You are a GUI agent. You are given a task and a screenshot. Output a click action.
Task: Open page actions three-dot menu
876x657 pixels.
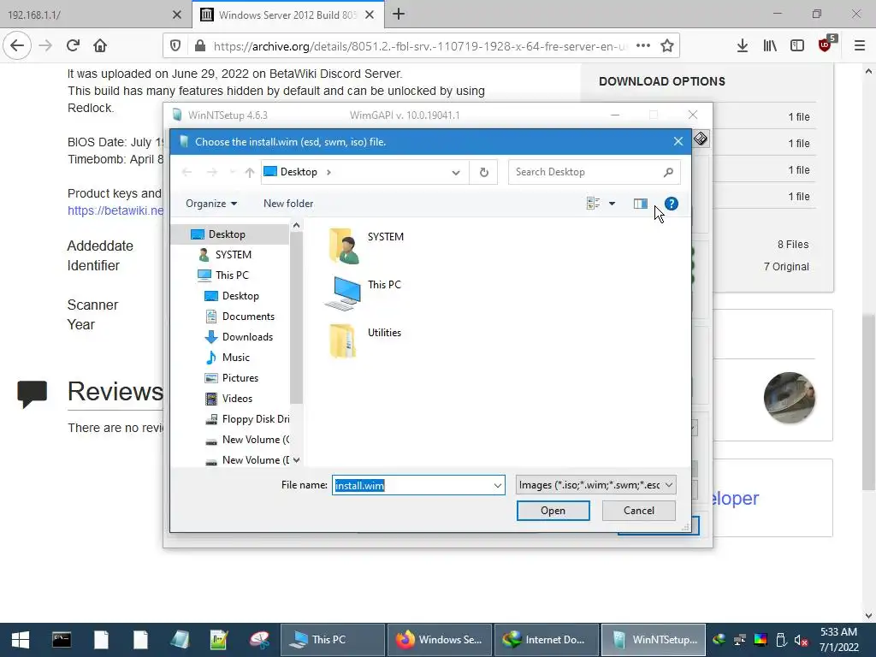coord(643,46)
